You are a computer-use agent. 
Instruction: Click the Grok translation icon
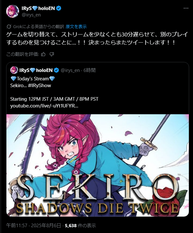pyautogui.click(x=9, y=26)
